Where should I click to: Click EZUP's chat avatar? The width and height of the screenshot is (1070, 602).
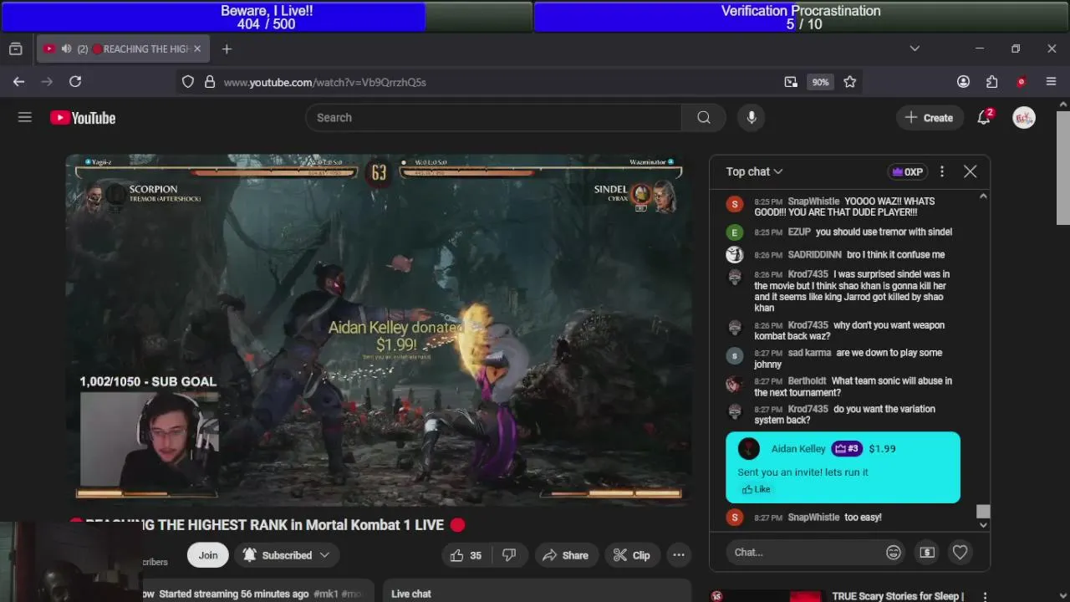(735, 232)
